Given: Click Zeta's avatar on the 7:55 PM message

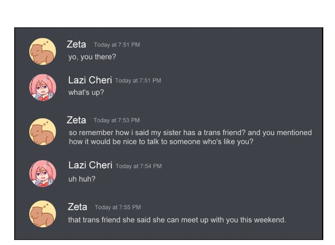Looking at the screenshot, I should click(x=42, y=214).
